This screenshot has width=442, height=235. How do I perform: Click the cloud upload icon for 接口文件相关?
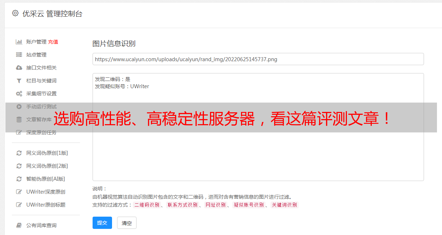(x=19, y=68)
